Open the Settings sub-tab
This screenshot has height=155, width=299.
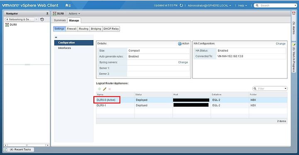point(59,29)
